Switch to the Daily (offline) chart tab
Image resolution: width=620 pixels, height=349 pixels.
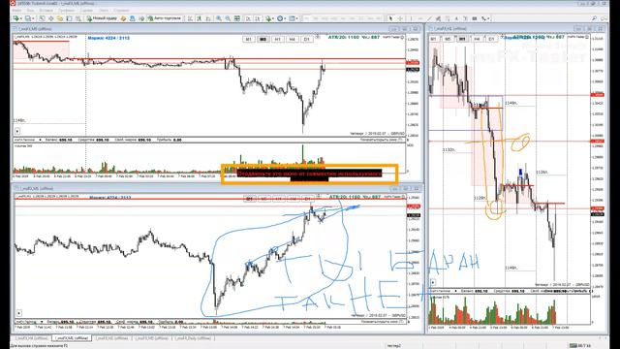pyautogui.click(x=194, y=338)
